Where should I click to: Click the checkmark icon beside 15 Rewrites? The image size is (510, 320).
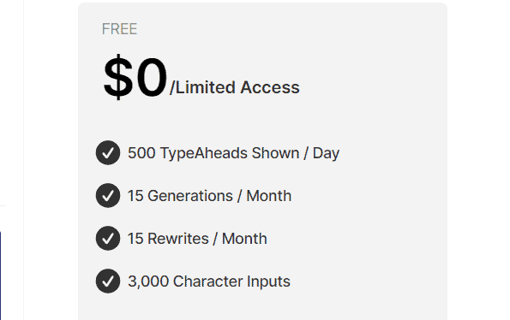point(108,238)
